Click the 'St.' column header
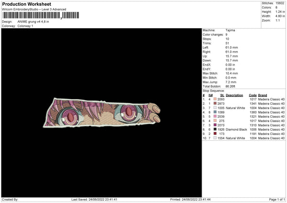287x203 pixels. [222, 95]
